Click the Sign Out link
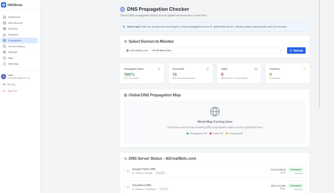 coord(12,91)
